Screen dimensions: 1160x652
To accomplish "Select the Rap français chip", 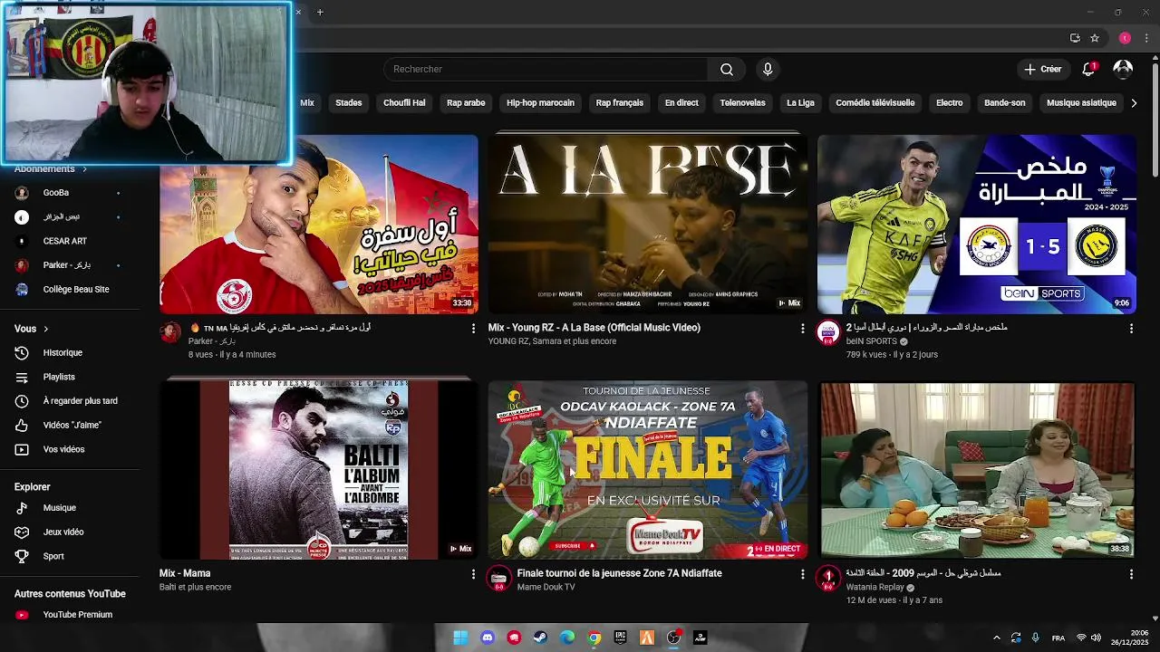I will pyautogui.click(x=620, y=103).
